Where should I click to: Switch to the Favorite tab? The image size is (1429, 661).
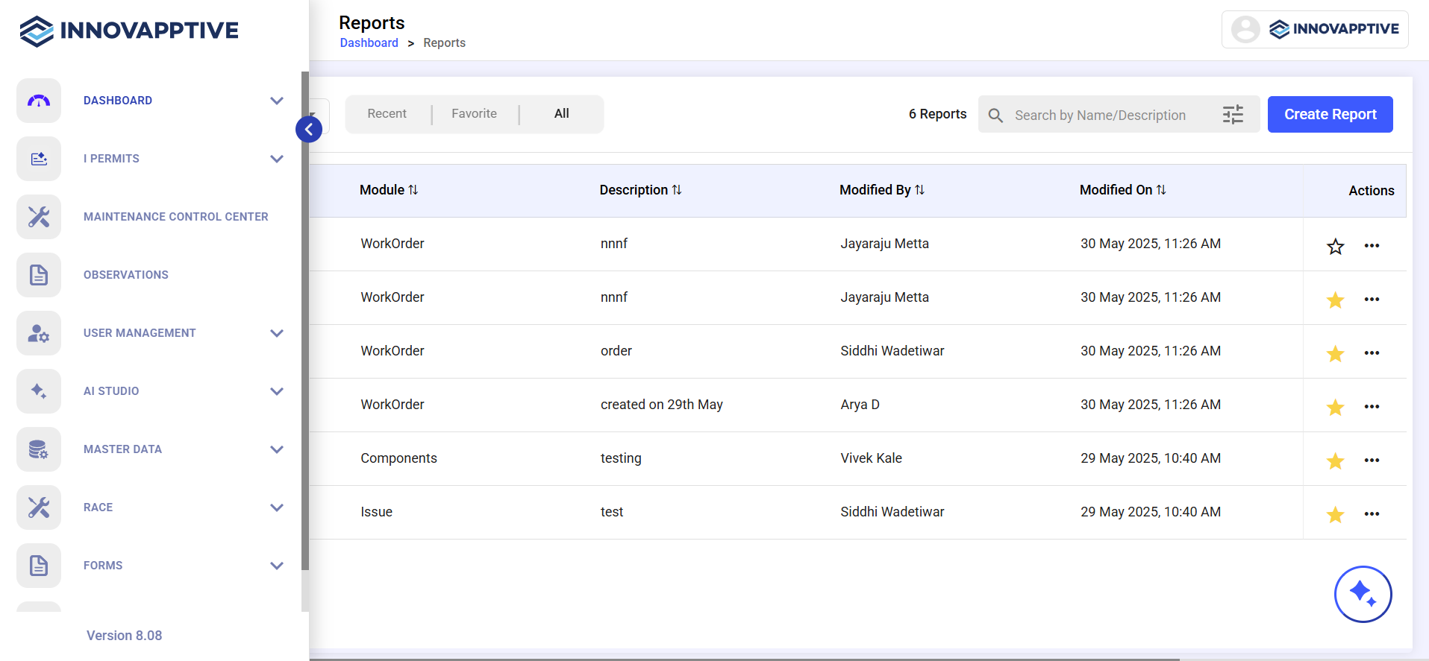[474, 114]
